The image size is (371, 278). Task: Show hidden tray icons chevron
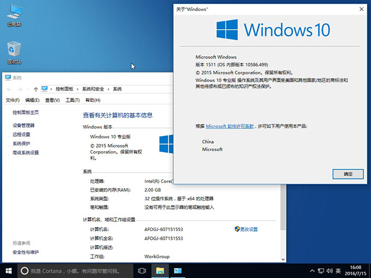(x=312, y=271)
